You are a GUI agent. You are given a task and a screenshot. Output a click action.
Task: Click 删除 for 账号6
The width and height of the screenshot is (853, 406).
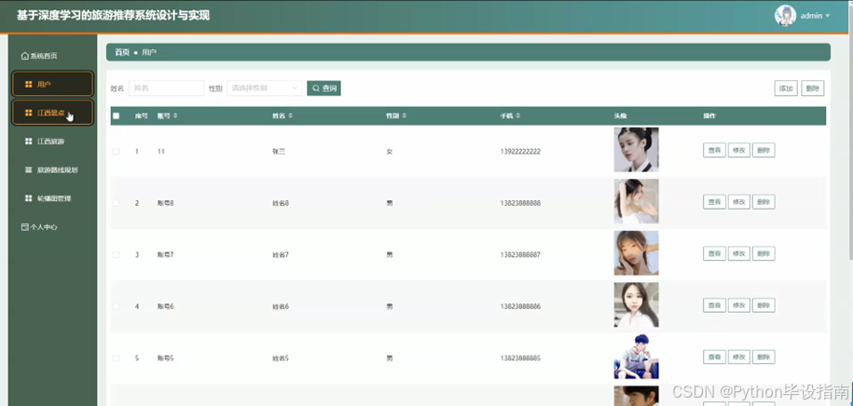click(x=764, y=304)
